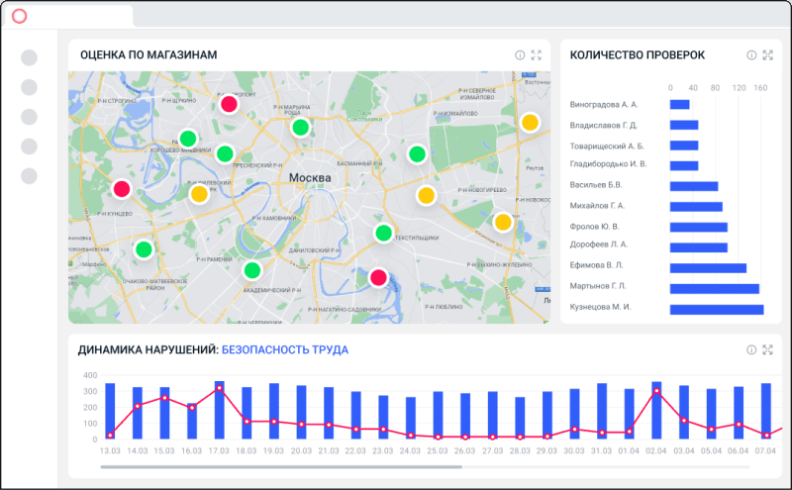Image resolution: width=792 pixels, height=490 pixels.
Task: Select Кузнецова М. И. bar in chart
Action: tap(716, 309)
